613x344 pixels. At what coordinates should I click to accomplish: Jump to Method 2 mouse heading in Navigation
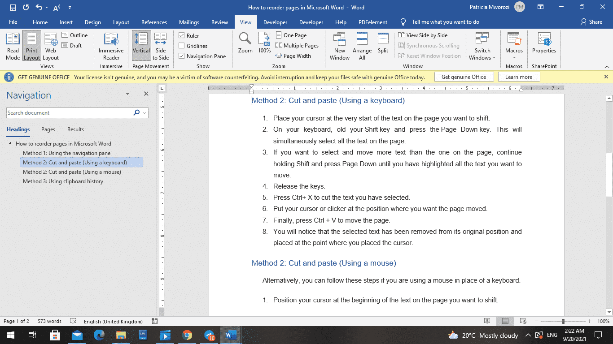(x=72, y=172)
